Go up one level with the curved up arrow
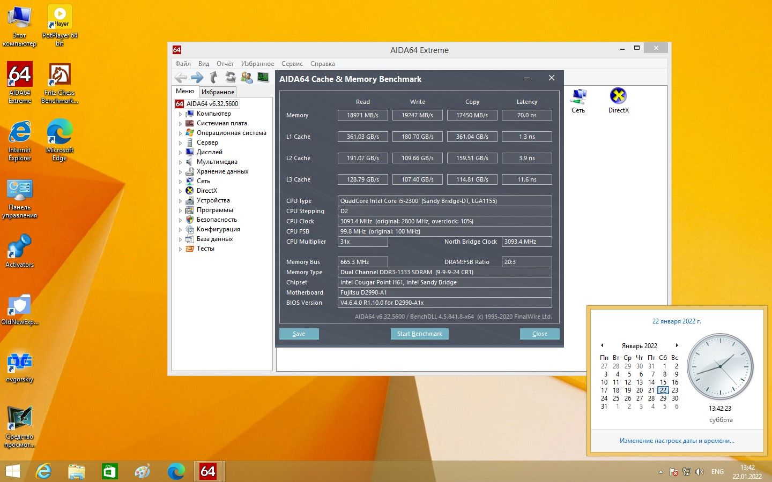 [214, 78]
